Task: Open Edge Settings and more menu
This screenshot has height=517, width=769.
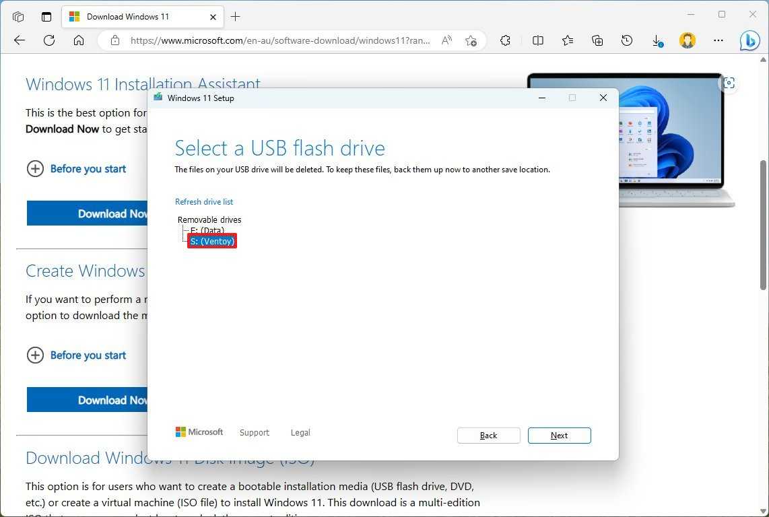Action: [x=718, y=40]
